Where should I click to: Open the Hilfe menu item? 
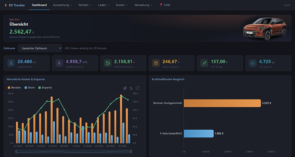(x=165, y=5)
